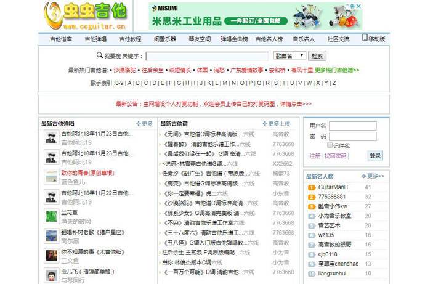The image size is (425, 284).
Task: Click the avatar beside 兰花草
Action: tap(51, 217)
